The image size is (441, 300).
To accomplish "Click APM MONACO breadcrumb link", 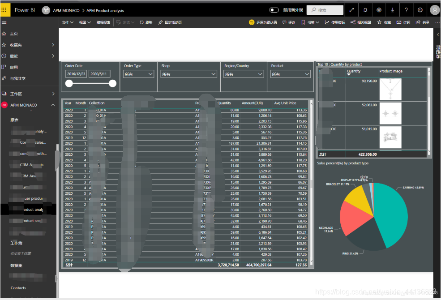I will [x=66, y=10].
